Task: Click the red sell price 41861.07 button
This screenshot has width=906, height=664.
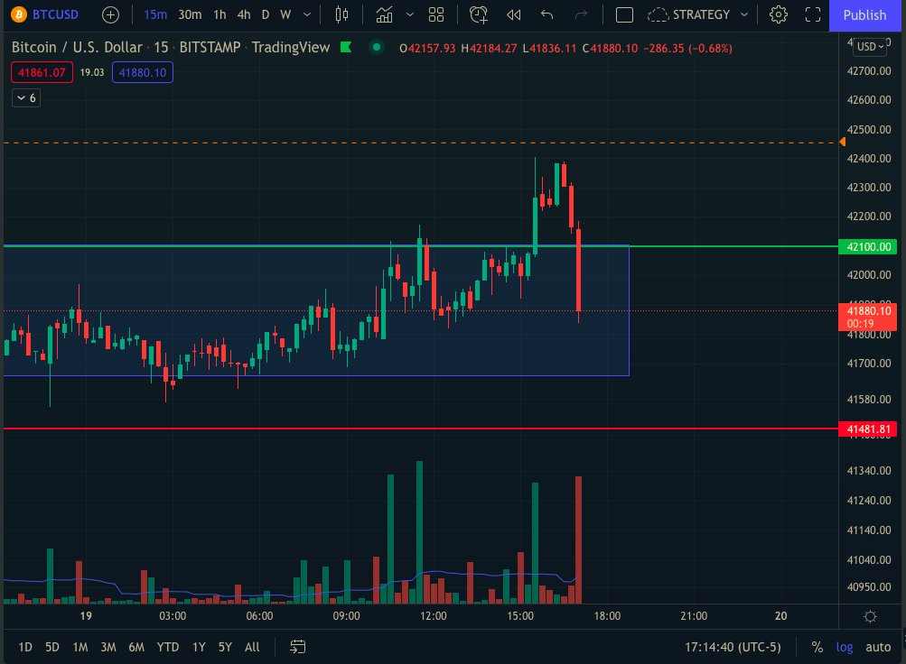Action: click(x=42, y=72)
